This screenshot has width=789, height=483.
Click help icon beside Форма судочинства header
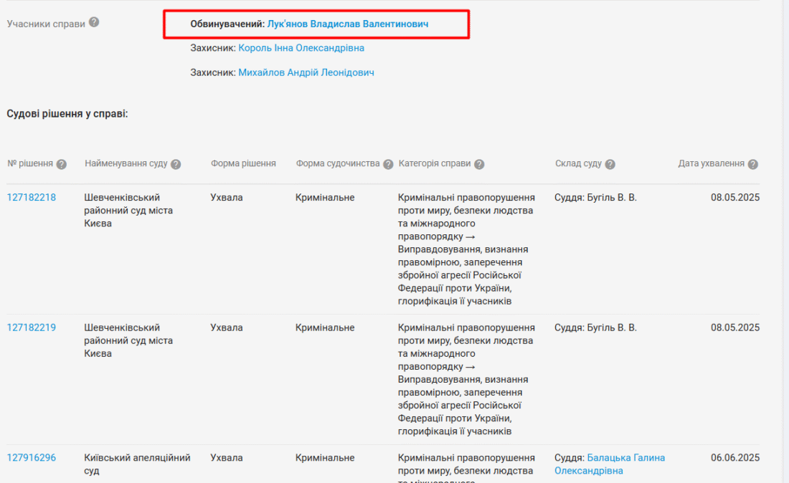click(388, 164)
